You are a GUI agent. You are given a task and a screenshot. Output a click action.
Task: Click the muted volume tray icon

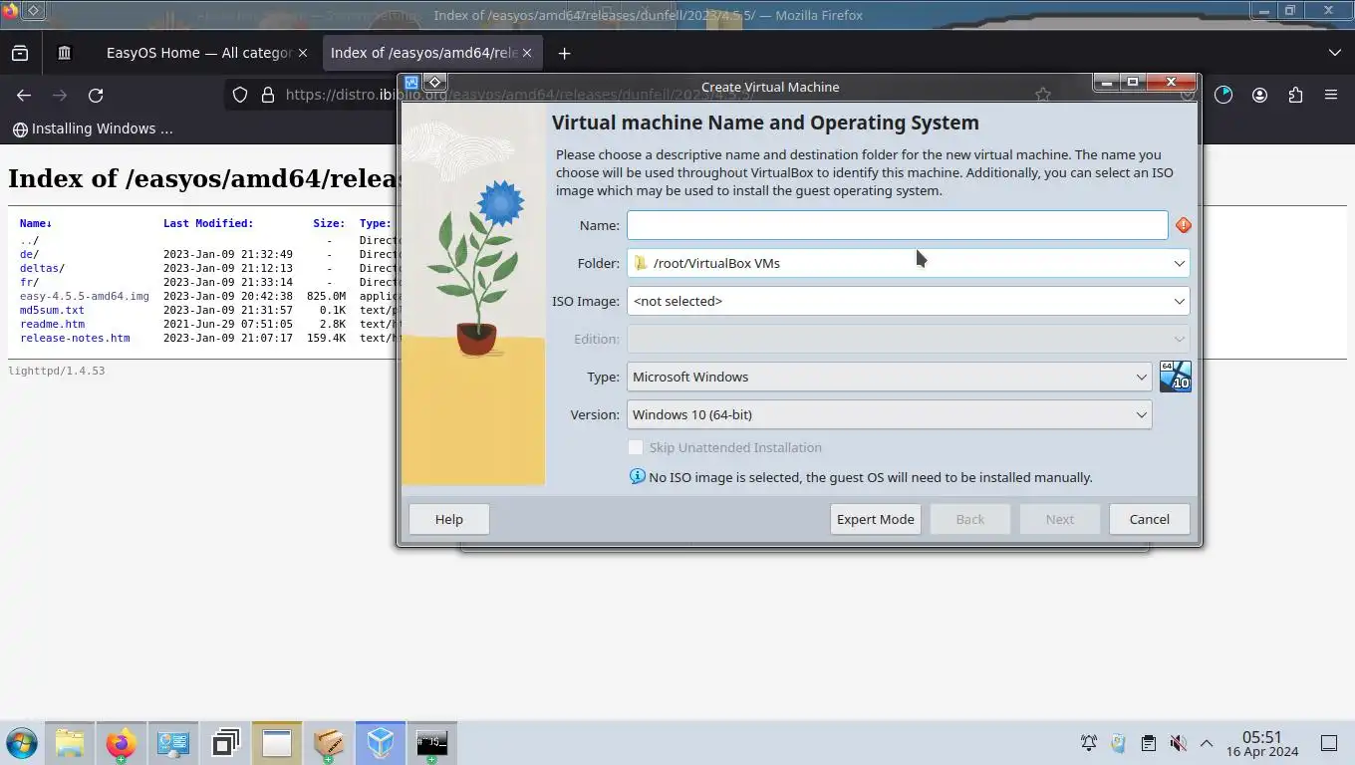[1178, 743]
